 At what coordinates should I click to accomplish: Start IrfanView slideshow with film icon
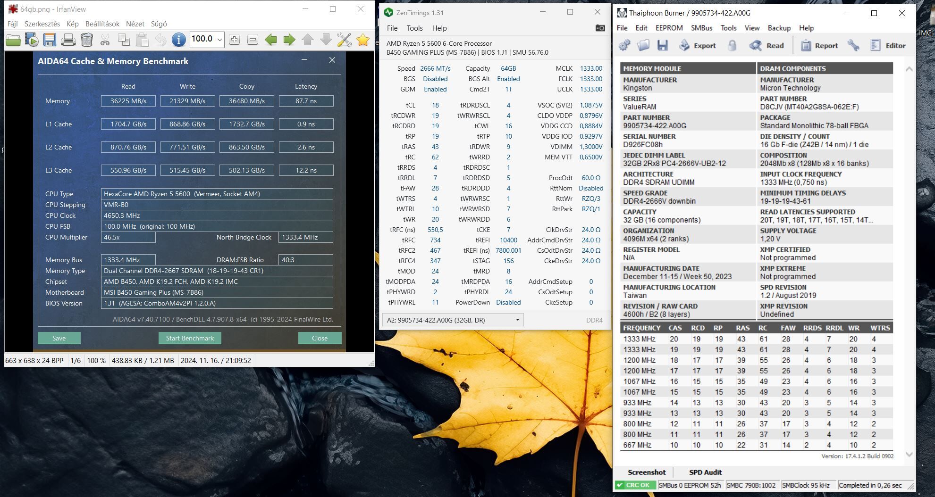[x=32, y=40]
